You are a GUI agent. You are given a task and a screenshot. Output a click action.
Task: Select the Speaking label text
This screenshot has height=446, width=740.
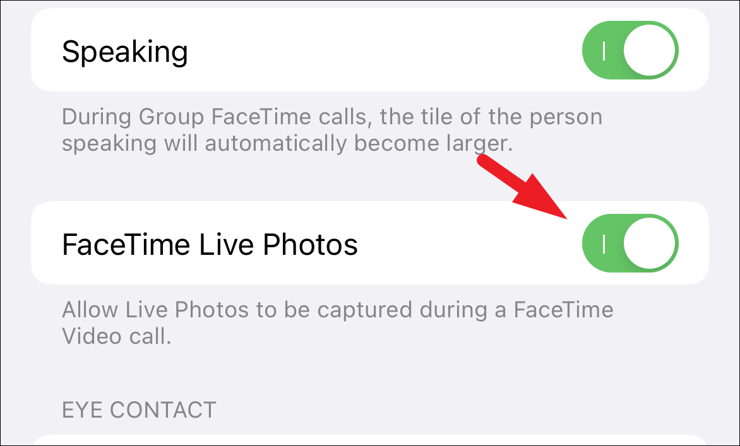(125, 51)
